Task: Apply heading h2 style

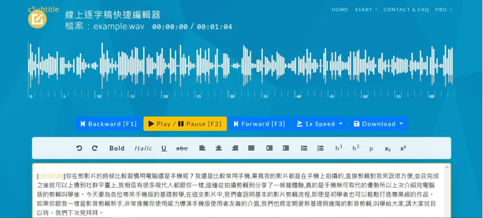Action: (x=356, y=148)
